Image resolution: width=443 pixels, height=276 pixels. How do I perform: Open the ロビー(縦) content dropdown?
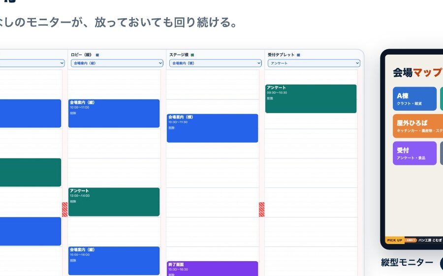click(117, 63)
